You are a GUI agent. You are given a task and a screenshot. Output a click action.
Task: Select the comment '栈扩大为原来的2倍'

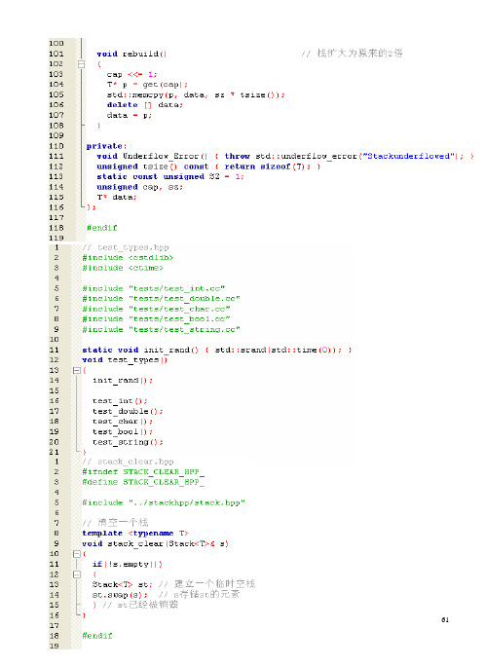[x=359, y=54]
